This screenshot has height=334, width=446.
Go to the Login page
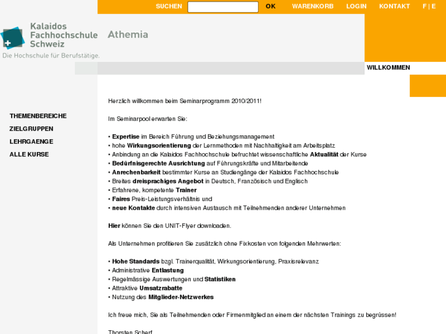pyautogui.click(x=356, y=6)
